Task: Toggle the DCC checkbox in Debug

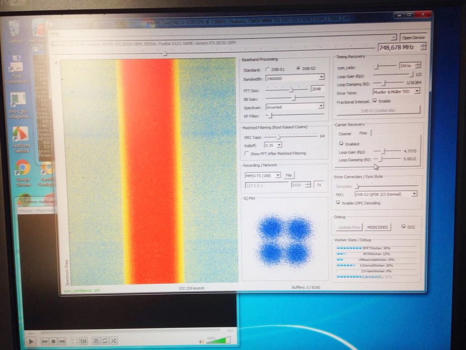Action: (x=403, y=227)
